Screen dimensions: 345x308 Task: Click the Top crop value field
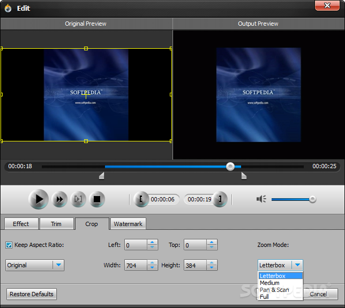point(195,245)
